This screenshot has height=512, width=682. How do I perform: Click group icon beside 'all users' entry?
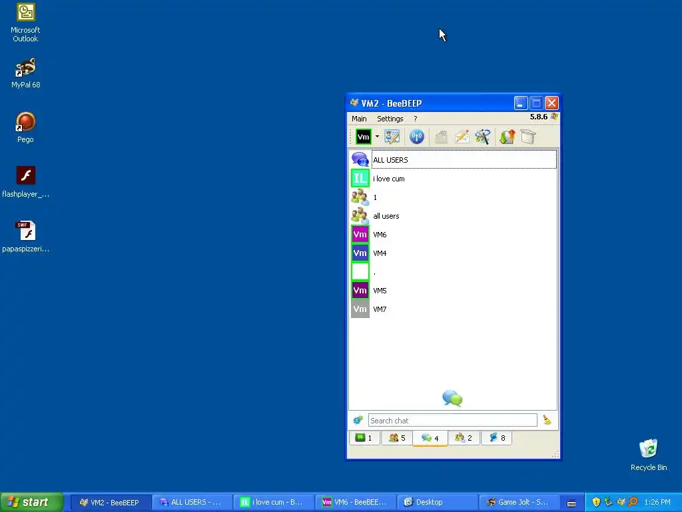coord(360,216)
